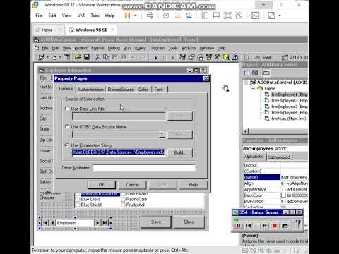Viewport: 339px width, 254px height.
Task: Click the Toolbox hammer-and-wrench icon
Action: pos(217,57)
